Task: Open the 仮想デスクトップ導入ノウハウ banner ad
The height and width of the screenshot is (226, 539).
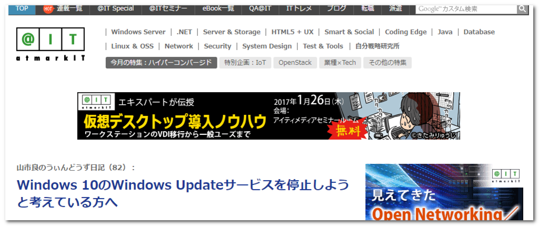Action: [x=268, y=116]
